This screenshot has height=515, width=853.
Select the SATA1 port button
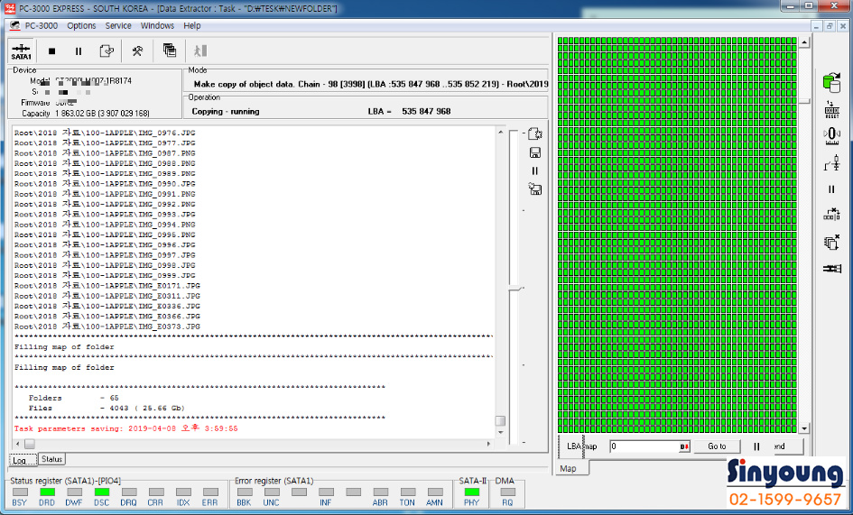[22, 51]
